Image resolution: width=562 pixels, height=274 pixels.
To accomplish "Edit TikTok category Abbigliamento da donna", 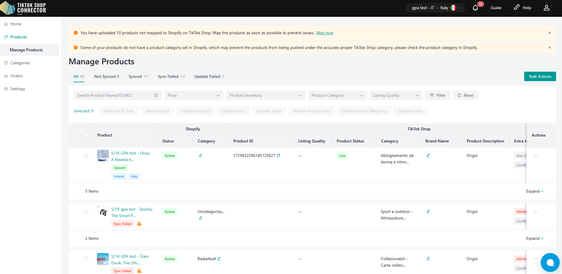I will (428, 155).
